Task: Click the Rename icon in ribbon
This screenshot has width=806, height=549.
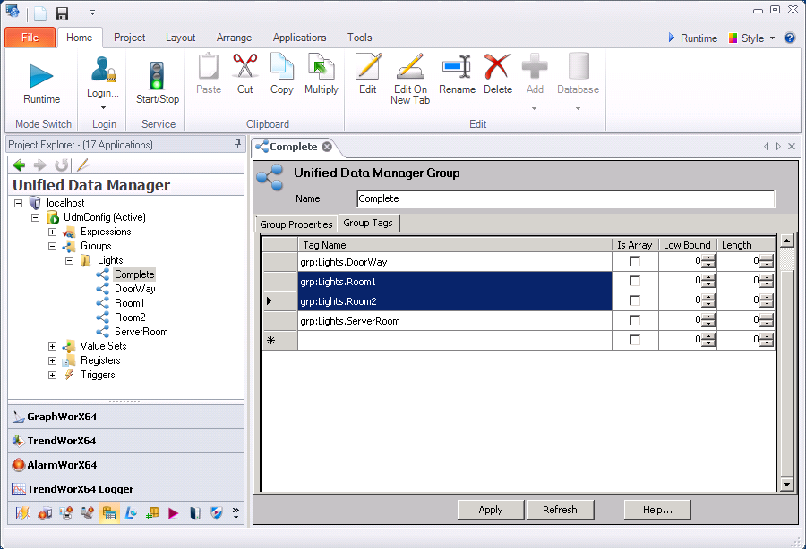Action: click(457, 67)
